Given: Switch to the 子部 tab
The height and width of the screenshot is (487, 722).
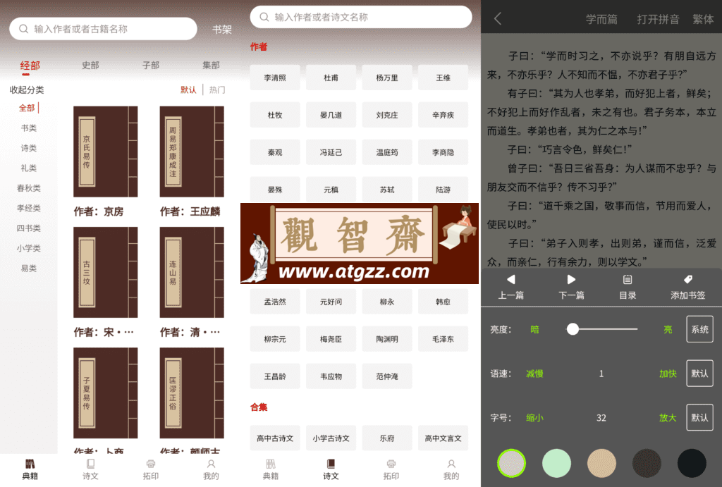Looking at the screenshot, I should pyautogui.click(x=151, y=66).
